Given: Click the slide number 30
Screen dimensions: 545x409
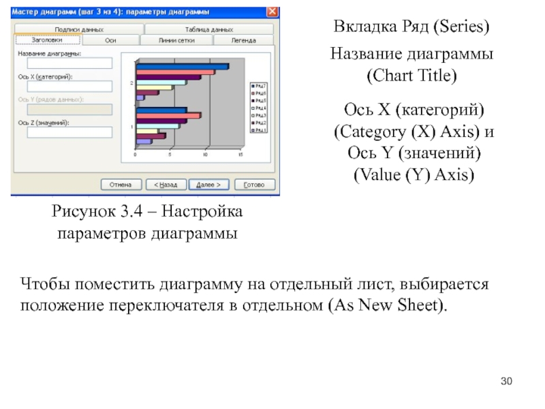Looking at the screenshot, I should 505,380.
